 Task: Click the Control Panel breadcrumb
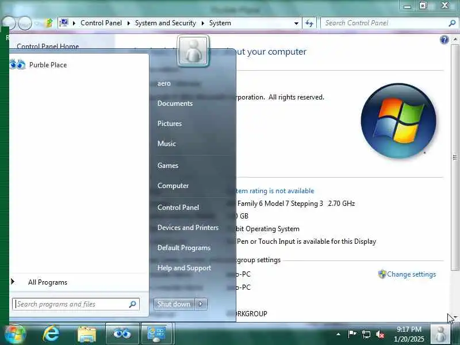[101, 23]
